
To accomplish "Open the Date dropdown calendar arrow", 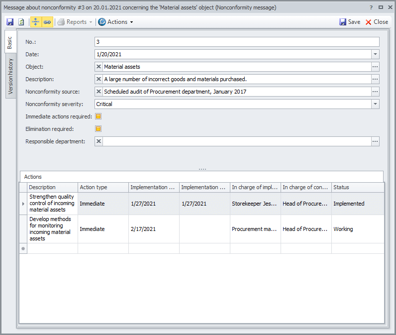I will pyautogui.click(x=375, y=54).
